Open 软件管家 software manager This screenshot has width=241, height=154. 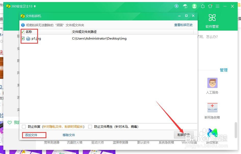[x=212, y=21]
